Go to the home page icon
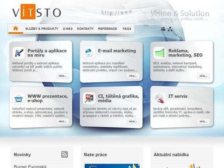This screenshot has height=168, width=224. coord(16,28)
